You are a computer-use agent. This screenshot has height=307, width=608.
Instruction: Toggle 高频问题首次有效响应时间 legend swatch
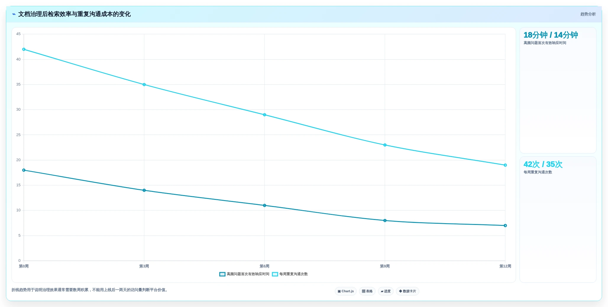[x=222, y=274]
